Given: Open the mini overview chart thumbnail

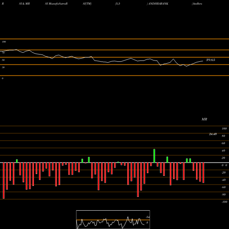Looking at the screenshot, I should point(113,219).
